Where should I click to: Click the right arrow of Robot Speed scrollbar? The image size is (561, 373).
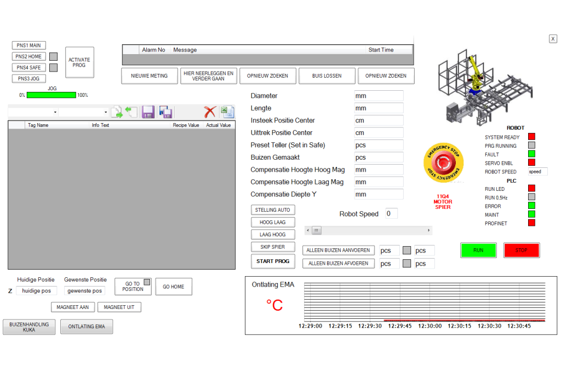pyautogui.click(x=429, y=231)
